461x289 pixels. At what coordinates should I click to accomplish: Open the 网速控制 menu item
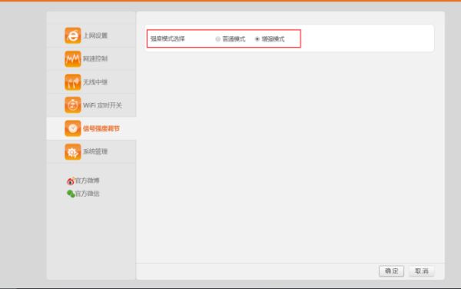pos(91,59)
